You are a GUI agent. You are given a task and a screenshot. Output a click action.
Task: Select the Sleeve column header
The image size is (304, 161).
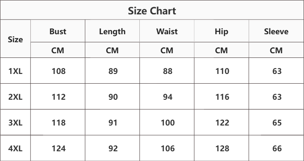[276, 31]
